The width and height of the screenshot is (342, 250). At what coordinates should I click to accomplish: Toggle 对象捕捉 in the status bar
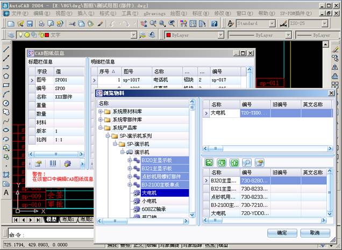(x=169, y=246)
